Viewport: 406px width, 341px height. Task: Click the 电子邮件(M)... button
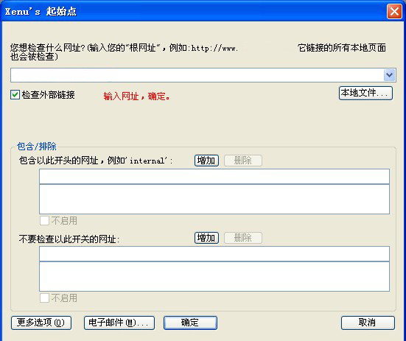tap(119, 323)
